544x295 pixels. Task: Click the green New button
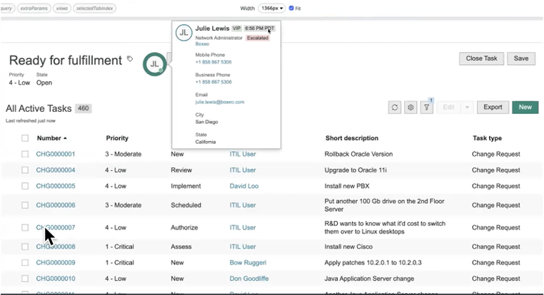point(525,108)
